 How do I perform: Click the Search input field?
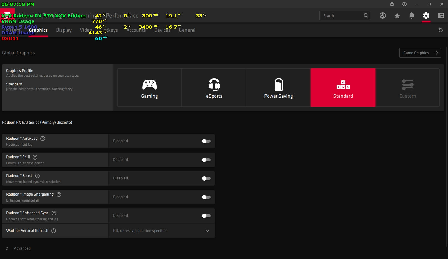(x=342, y=16)
